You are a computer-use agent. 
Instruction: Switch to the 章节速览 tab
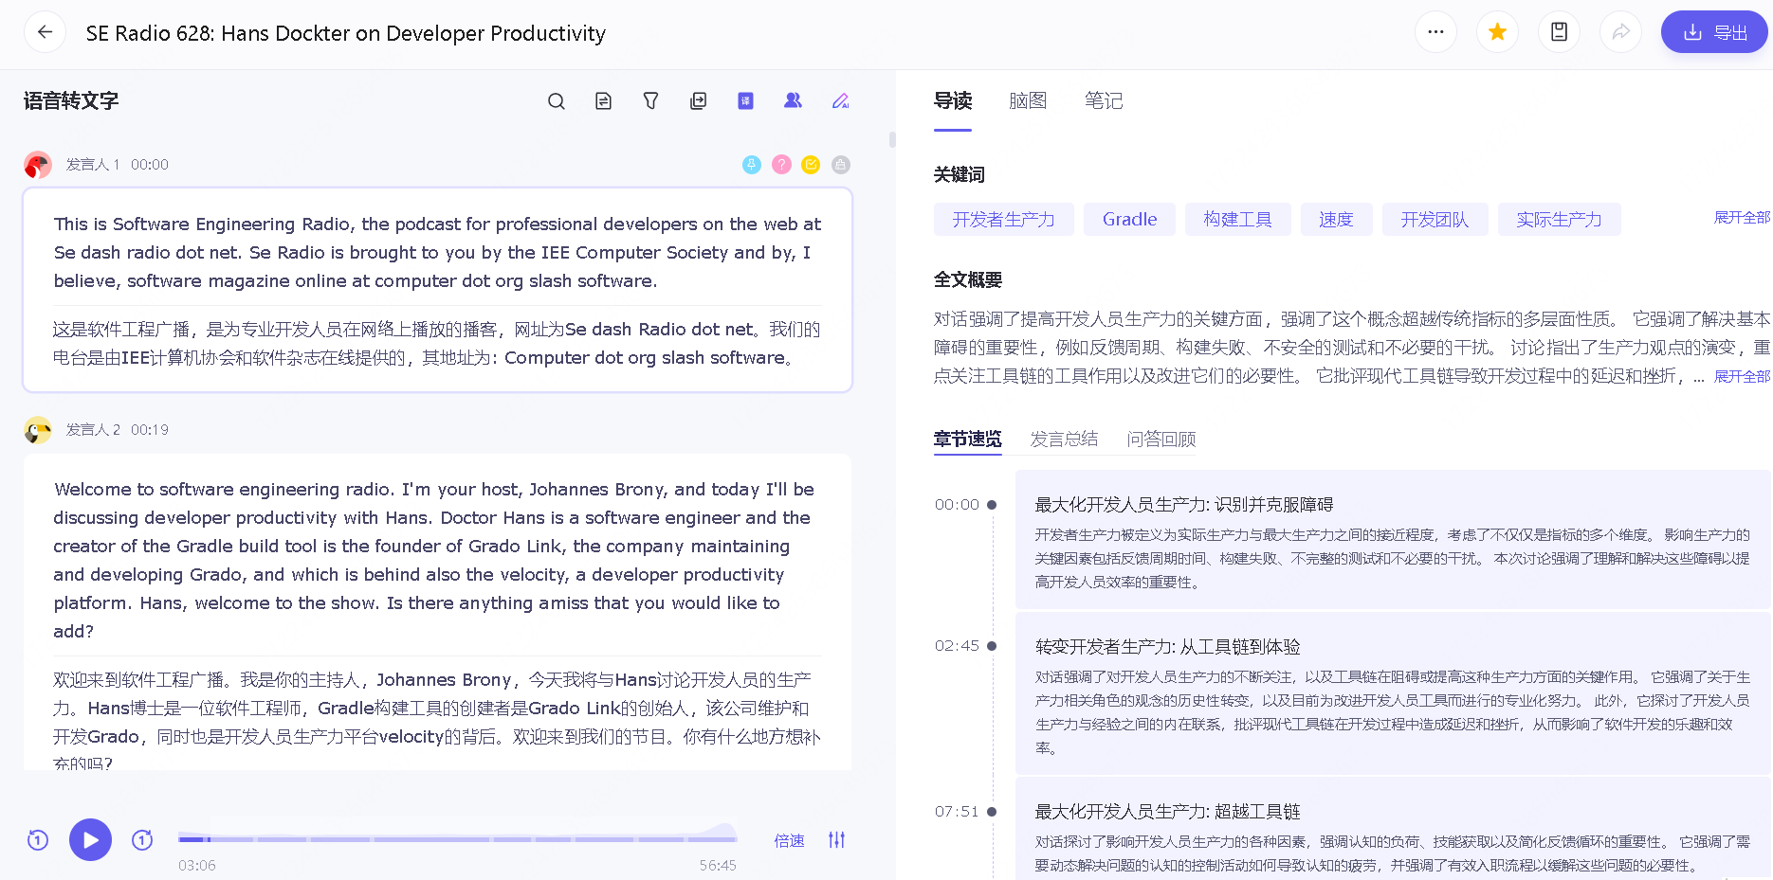pos(967,440)
